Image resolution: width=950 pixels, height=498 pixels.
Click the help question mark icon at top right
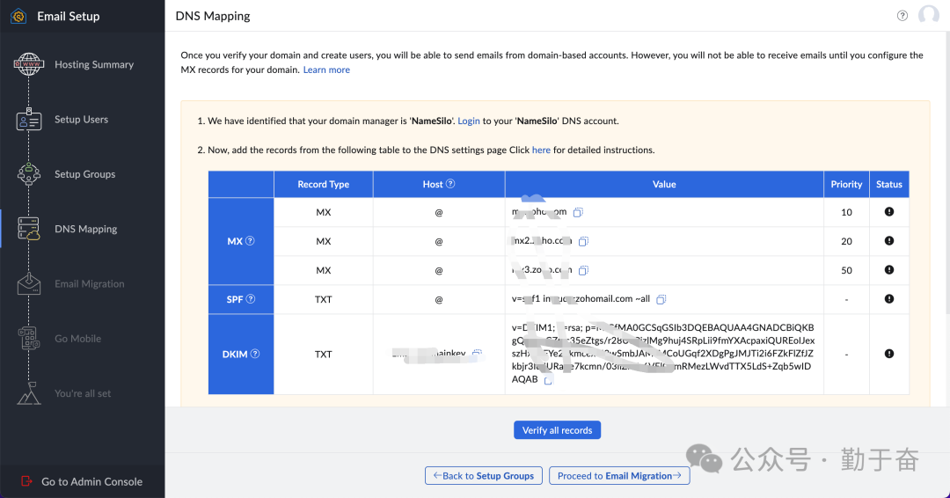click(902, 16)
